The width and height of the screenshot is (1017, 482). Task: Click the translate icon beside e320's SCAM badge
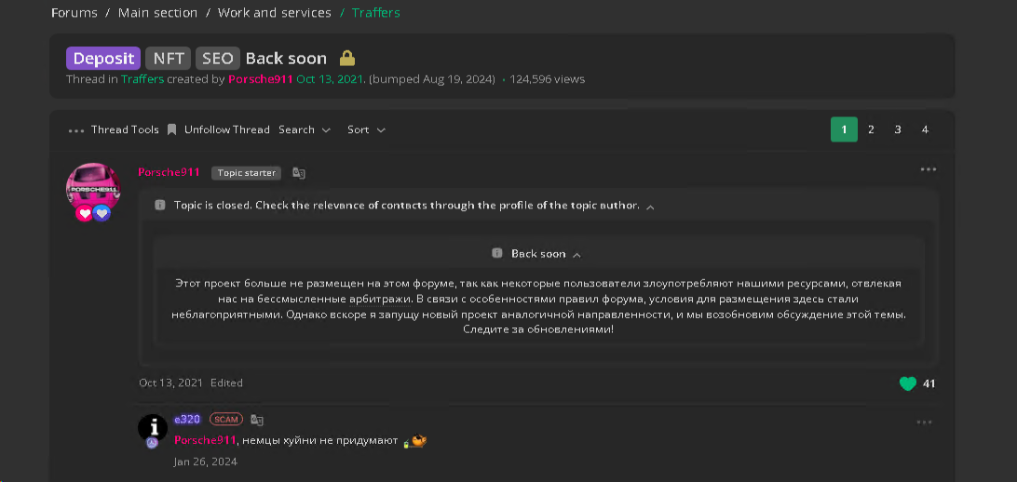pyautogui.click(x=257, y=420)
